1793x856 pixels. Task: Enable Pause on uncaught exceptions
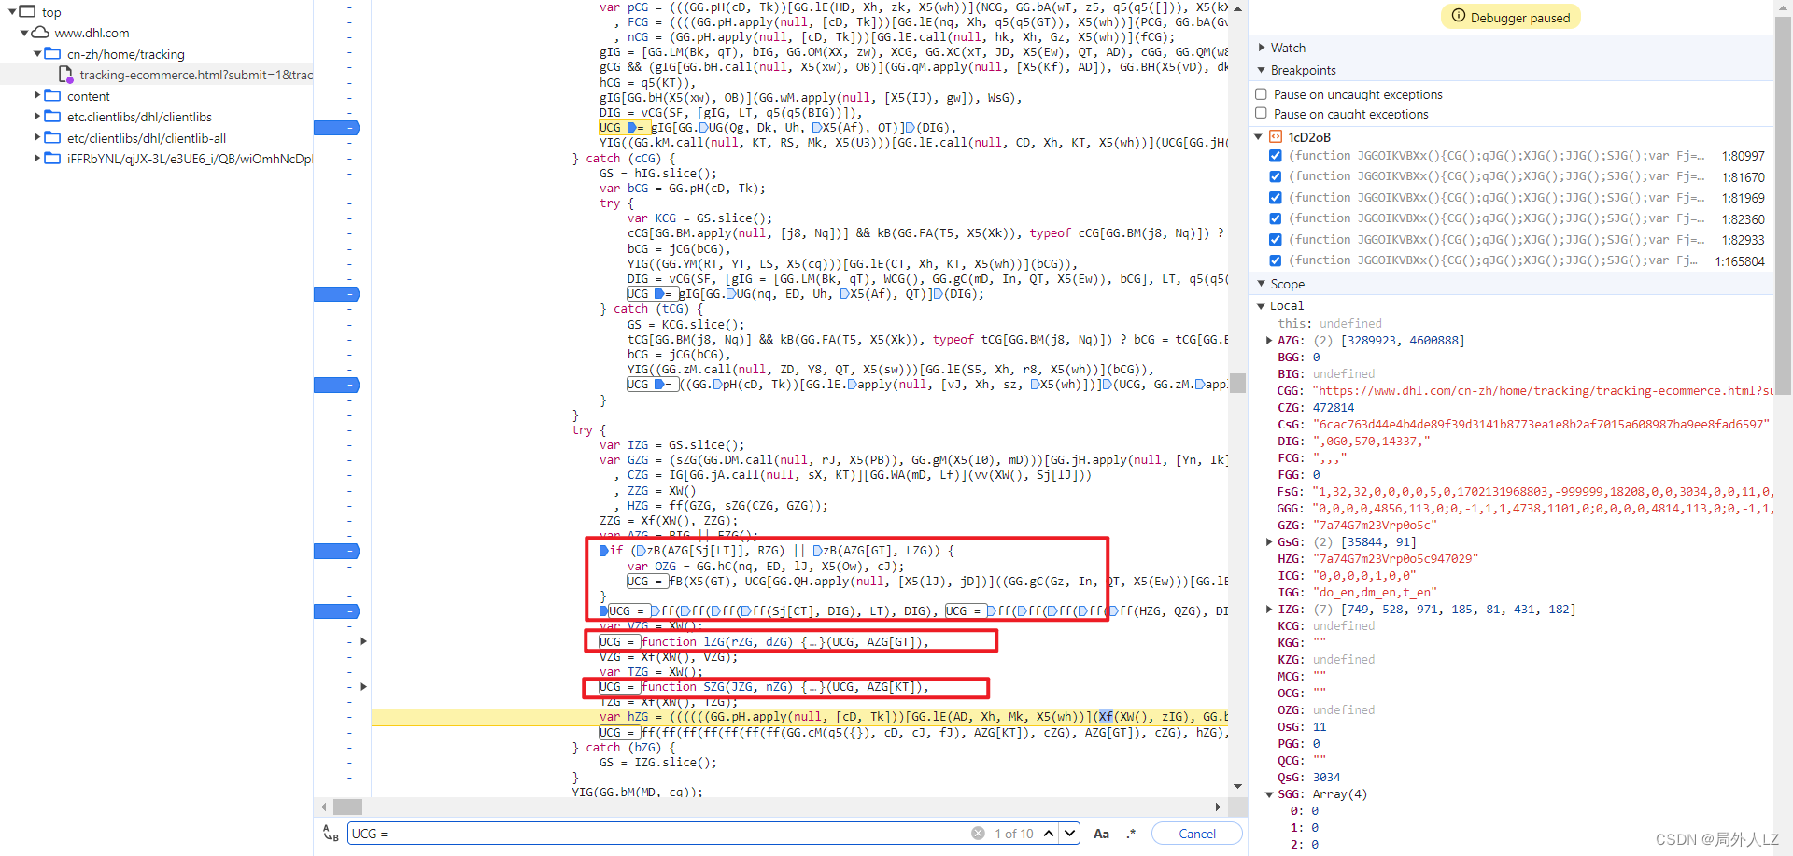click(1262, 94)
